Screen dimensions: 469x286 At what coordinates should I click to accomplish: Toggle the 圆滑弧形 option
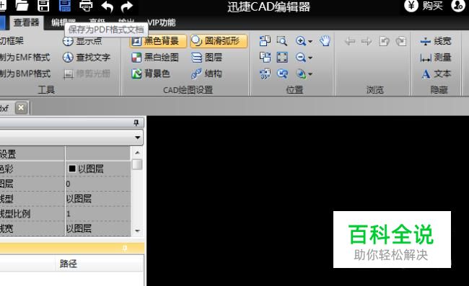coord(219,41)
